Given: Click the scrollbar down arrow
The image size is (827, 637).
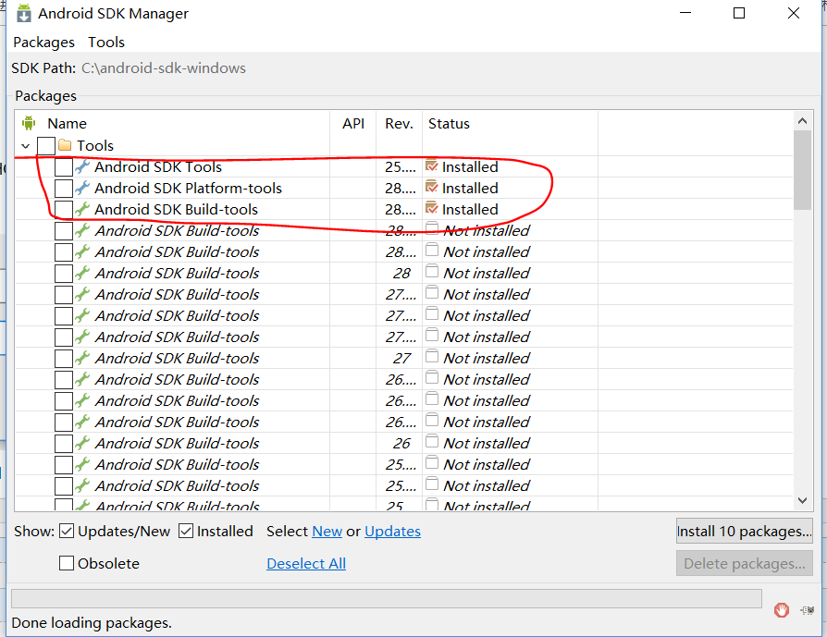Looking at the screenshot, I should [802, 500].
